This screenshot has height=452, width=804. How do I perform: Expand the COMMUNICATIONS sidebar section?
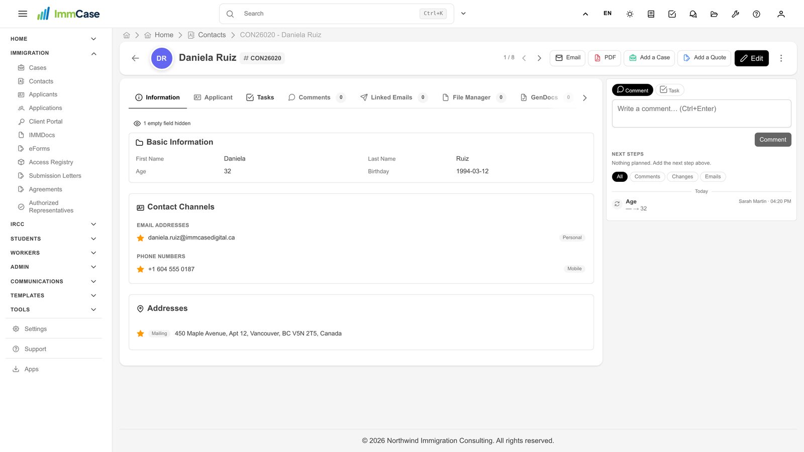click(54, 281)
